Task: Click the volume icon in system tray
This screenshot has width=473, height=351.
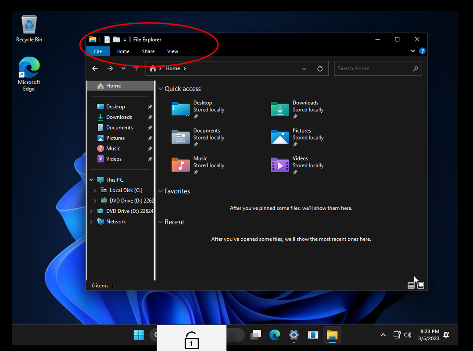Action: click(x=408, y=335)
